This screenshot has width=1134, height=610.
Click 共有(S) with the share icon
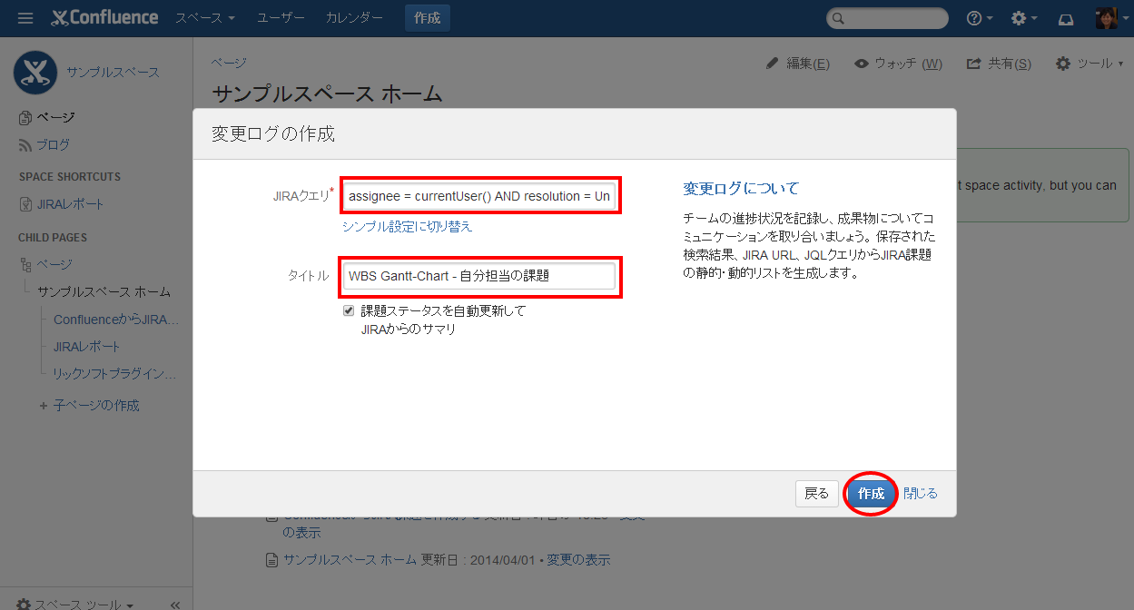click(999, 64)
